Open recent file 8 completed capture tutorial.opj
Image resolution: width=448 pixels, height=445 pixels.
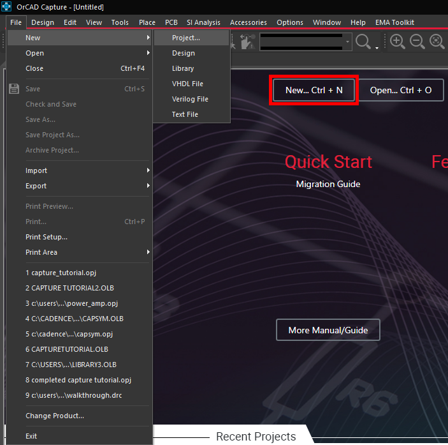tap(79, 380)
